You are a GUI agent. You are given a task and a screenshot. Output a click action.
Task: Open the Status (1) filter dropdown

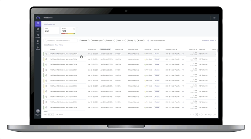click(121, 41)
